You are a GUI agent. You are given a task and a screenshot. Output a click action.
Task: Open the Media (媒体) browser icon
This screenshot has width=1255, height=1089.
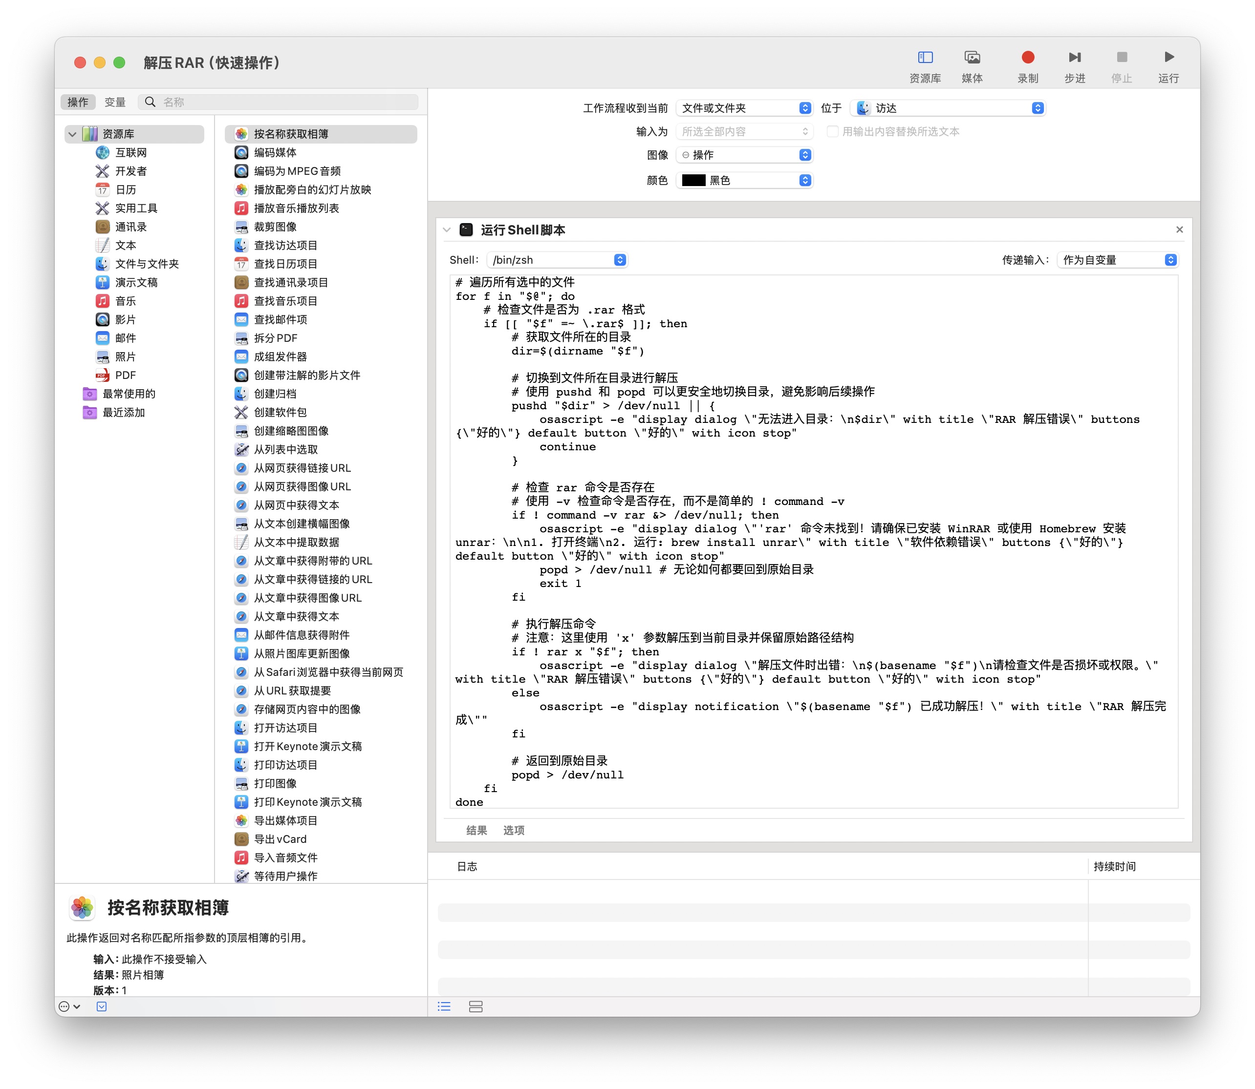(x=972, y=58)
